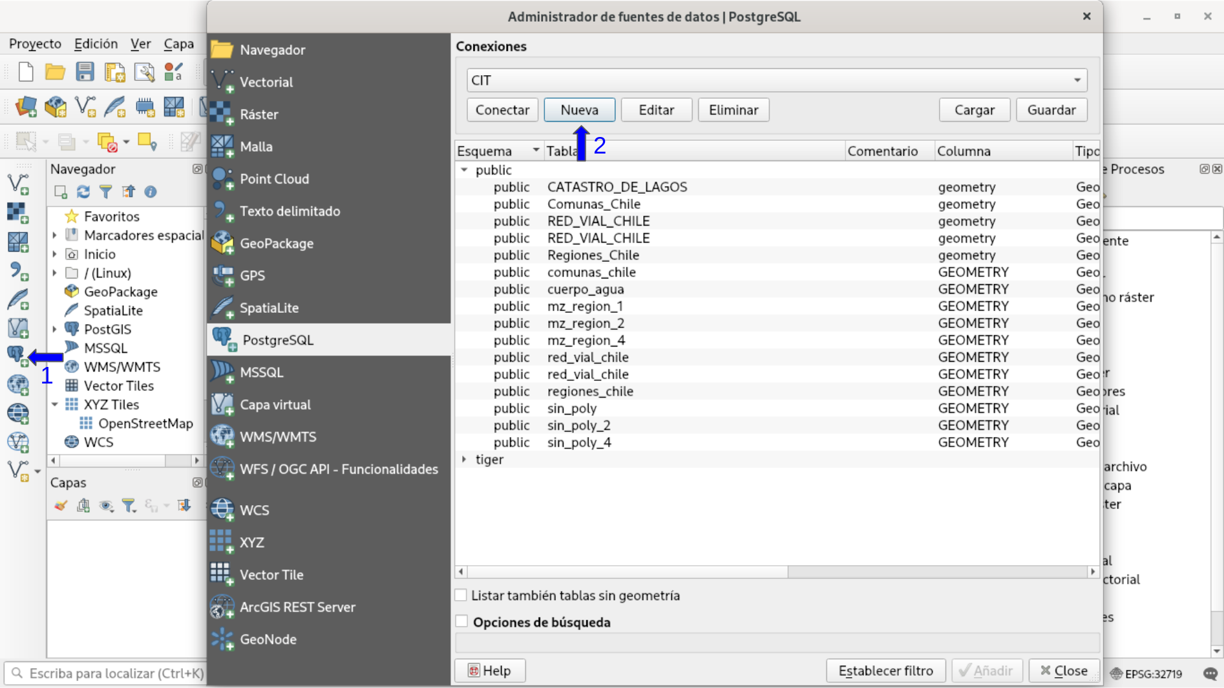Expand the tiger schema
1224x688 pixels.
point(463,459)
